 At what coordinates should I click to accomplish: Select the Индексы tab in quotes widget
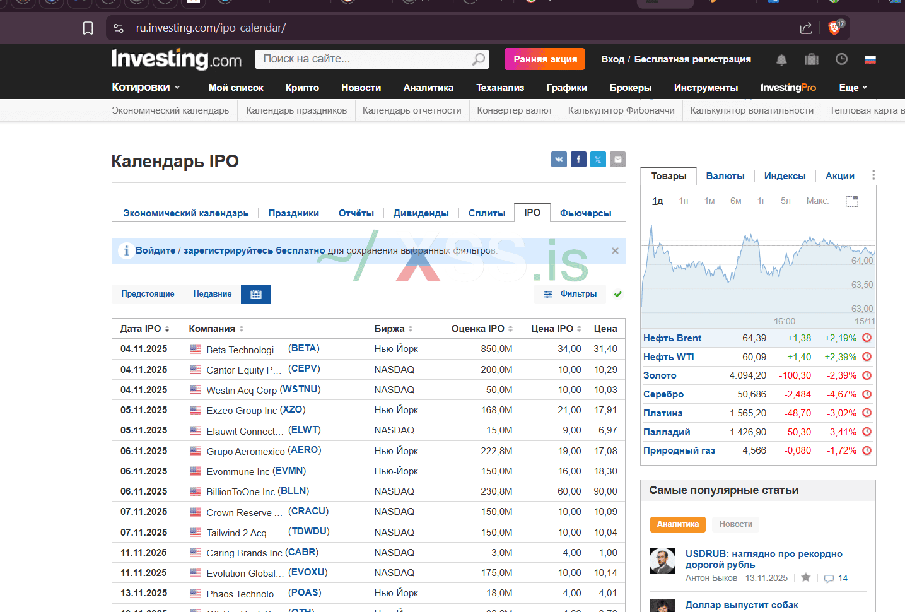[785, 176]
